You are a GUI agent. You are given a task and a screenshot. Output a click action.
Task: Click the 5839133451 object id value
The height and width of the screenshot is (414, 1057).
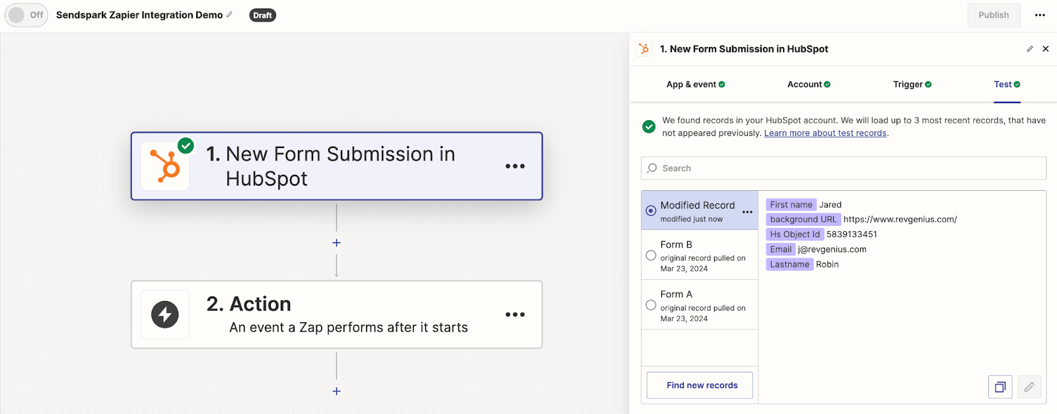852,234
